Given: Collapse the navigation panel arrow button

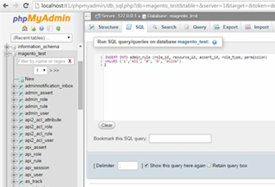Looking at the screenshot, I should point(87,16).
